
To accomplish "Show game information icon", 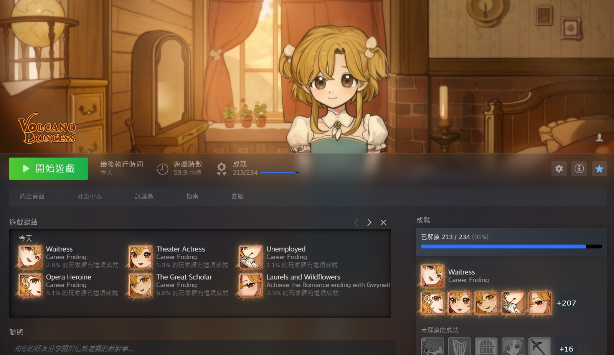I will tap(579, 169).
